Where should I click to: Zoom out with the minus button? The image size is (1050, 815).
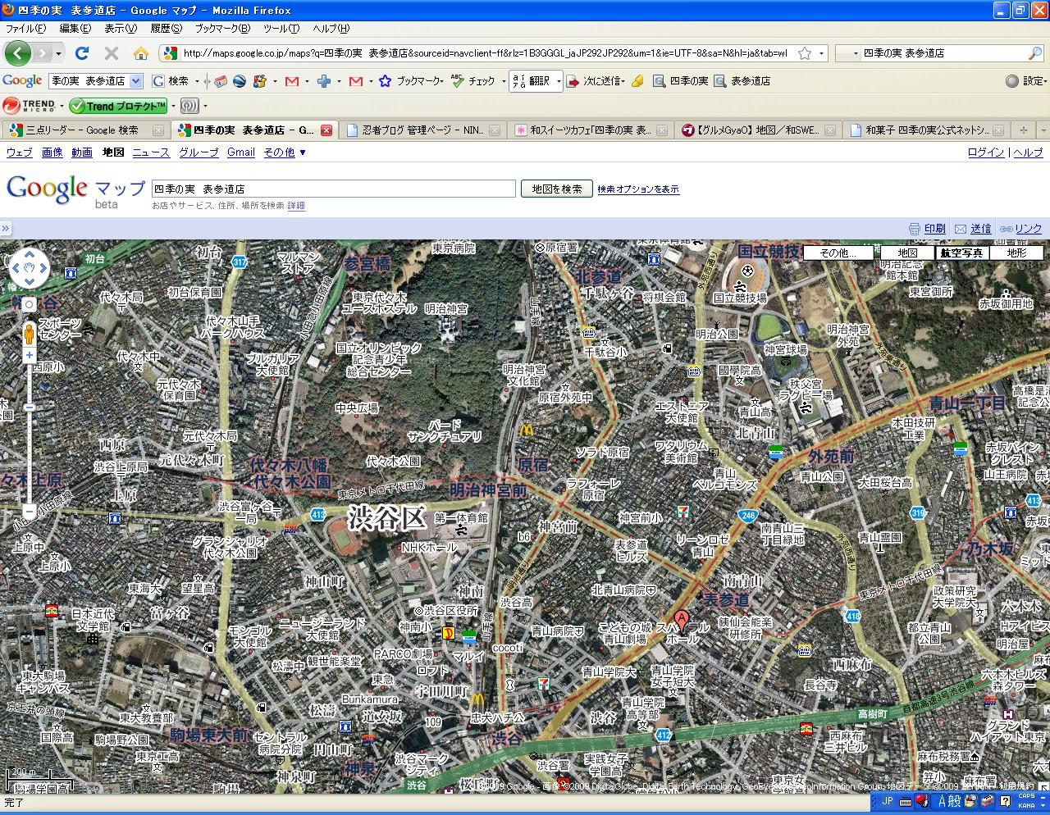pos(30,512)
